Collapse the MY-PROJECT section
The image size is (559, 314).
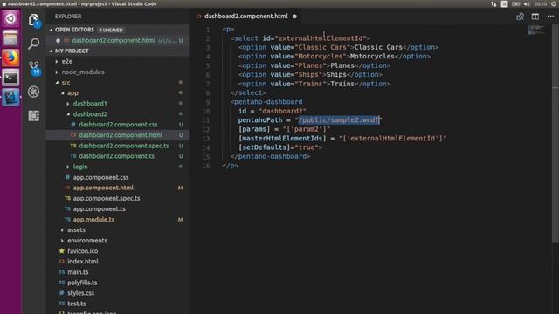(72, 51)
